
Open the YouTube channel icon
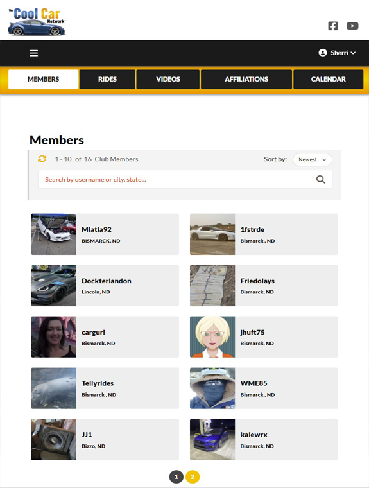tap(352, 26)
